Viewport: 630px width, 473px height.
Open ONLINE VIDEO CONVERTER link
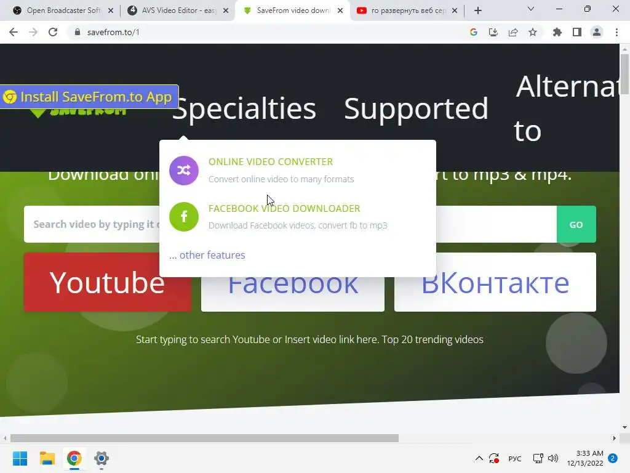pyautogui.click(x=271, y=162)
